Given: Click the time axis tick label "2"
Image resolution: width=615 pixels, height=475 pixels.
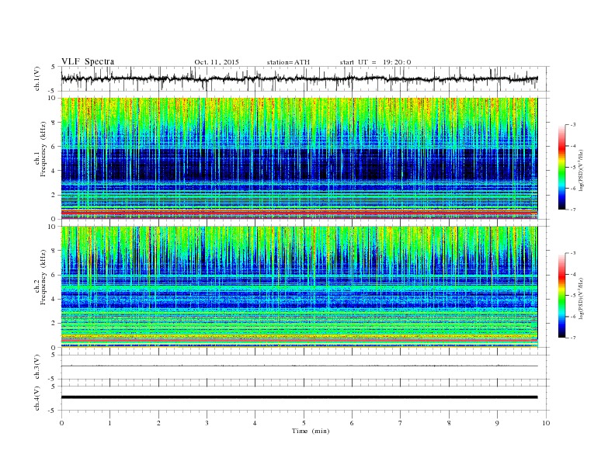Looking at the screenshot, I should (x=158, y=423).
